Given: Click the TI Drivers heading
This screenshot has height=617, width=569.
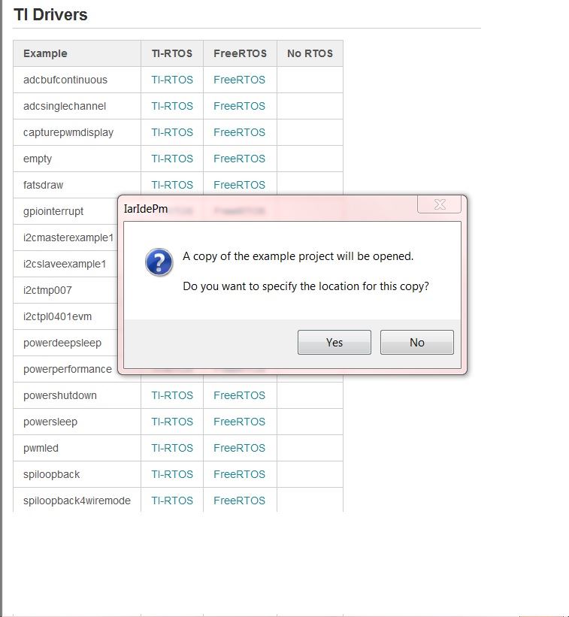Looking at the screenshot, I should (50, 14).
